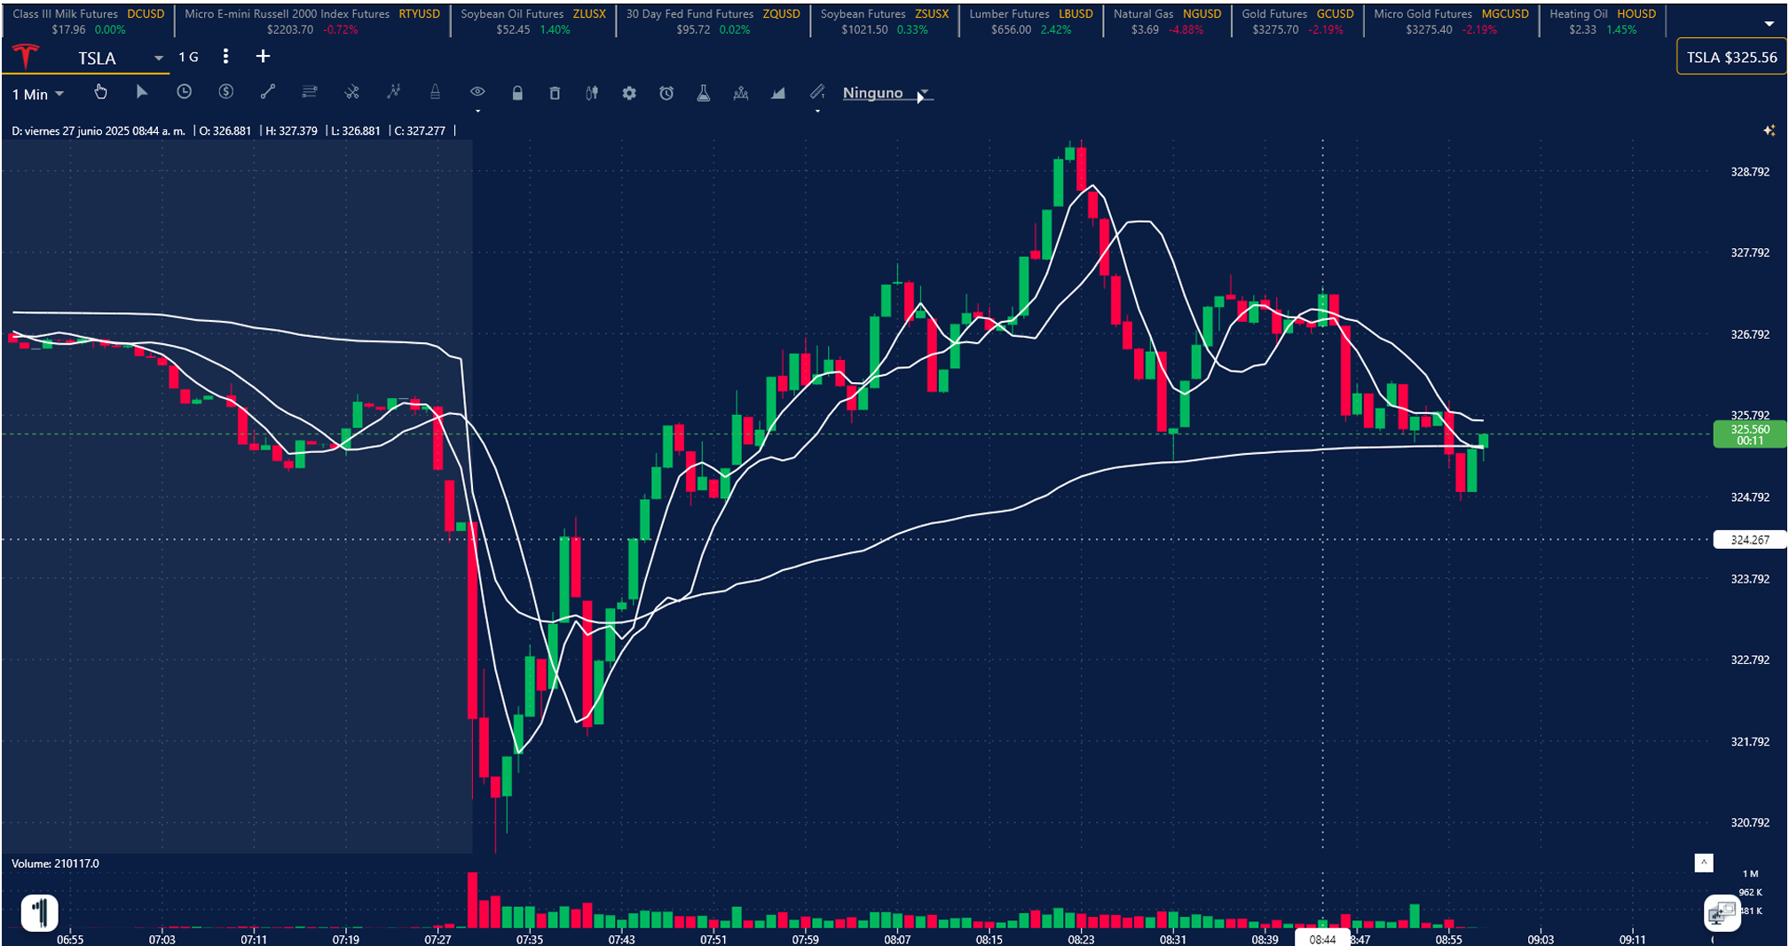Add a new chart with plus button
1789x946 pixels.
[x=263, y=57]
